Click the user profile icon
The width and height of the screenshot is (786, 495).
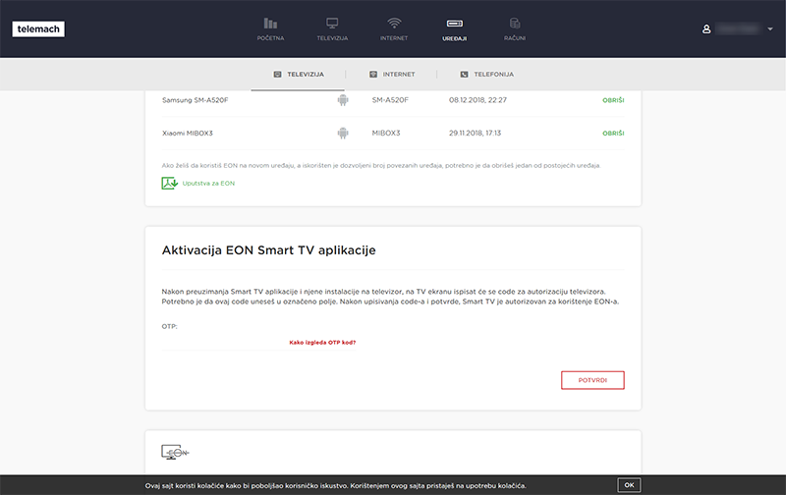pos(706,29)
